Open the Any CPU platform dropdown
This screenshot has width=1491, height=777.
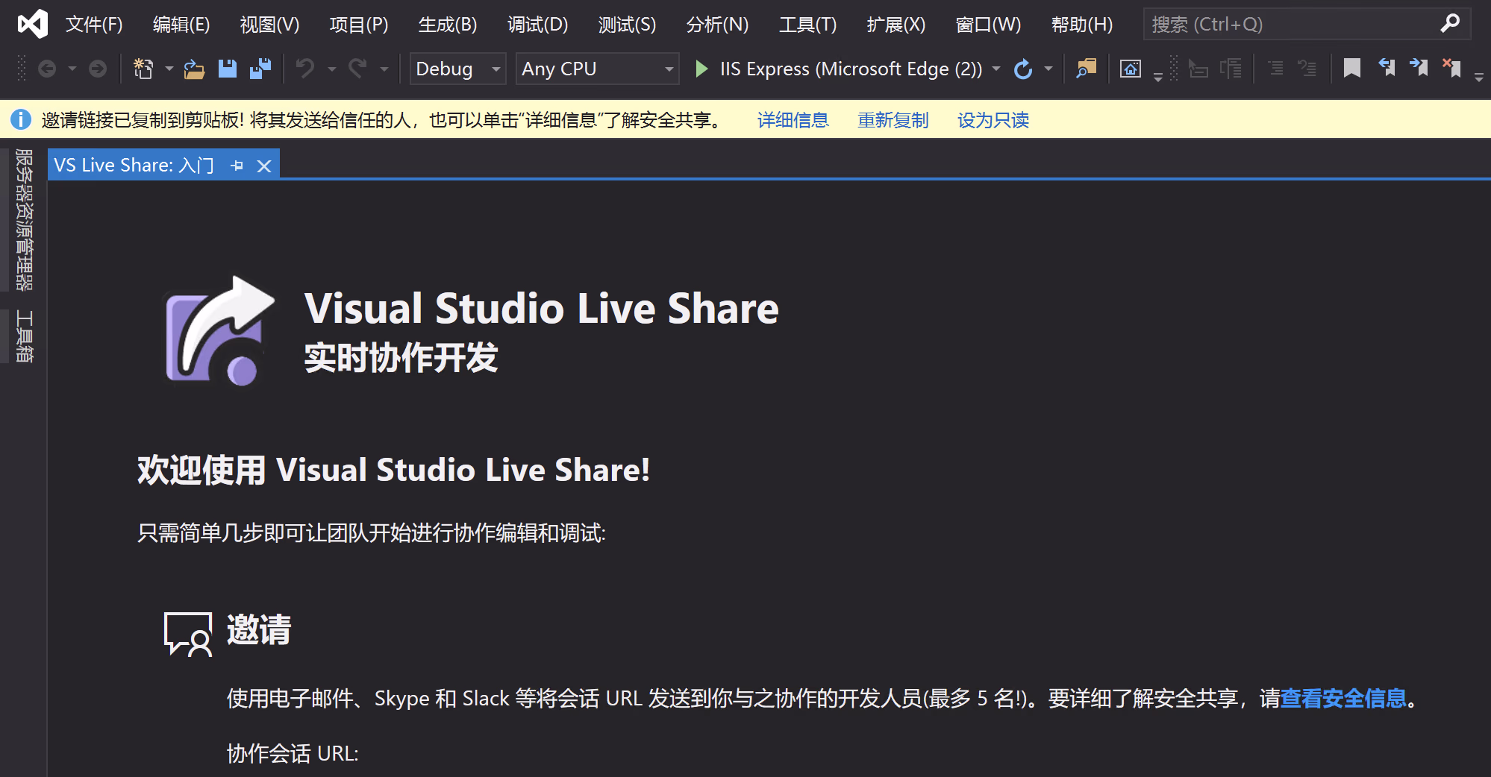(669, 69)
